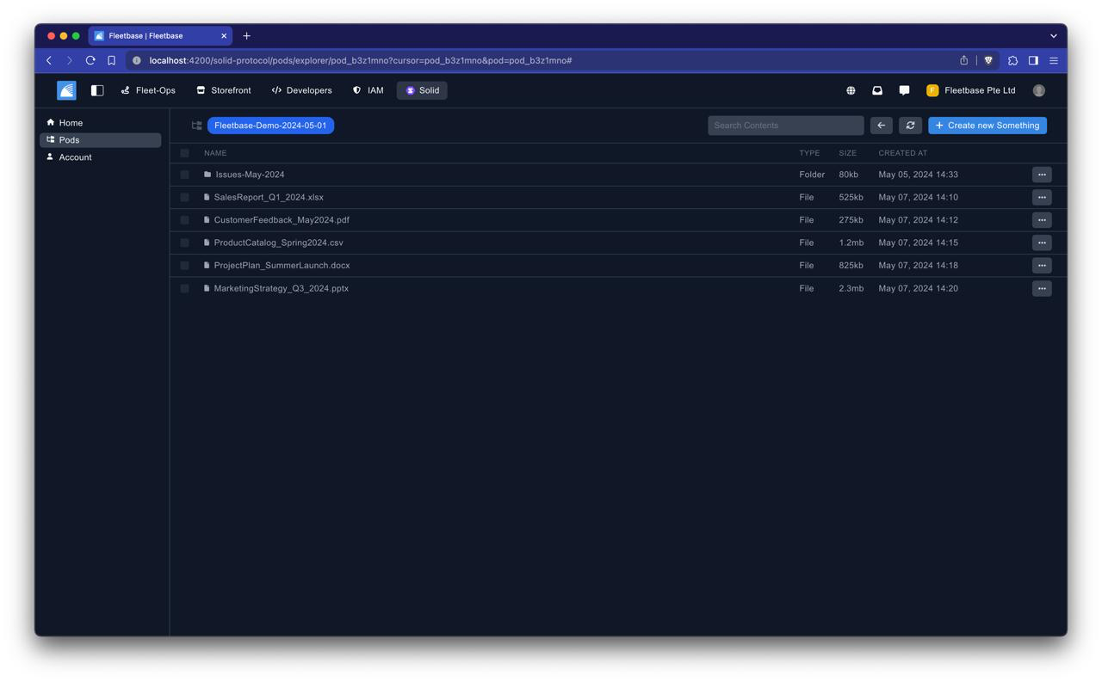Click the ProductCatalog_Spring2024.csv file icon

(x=207, y=243)
